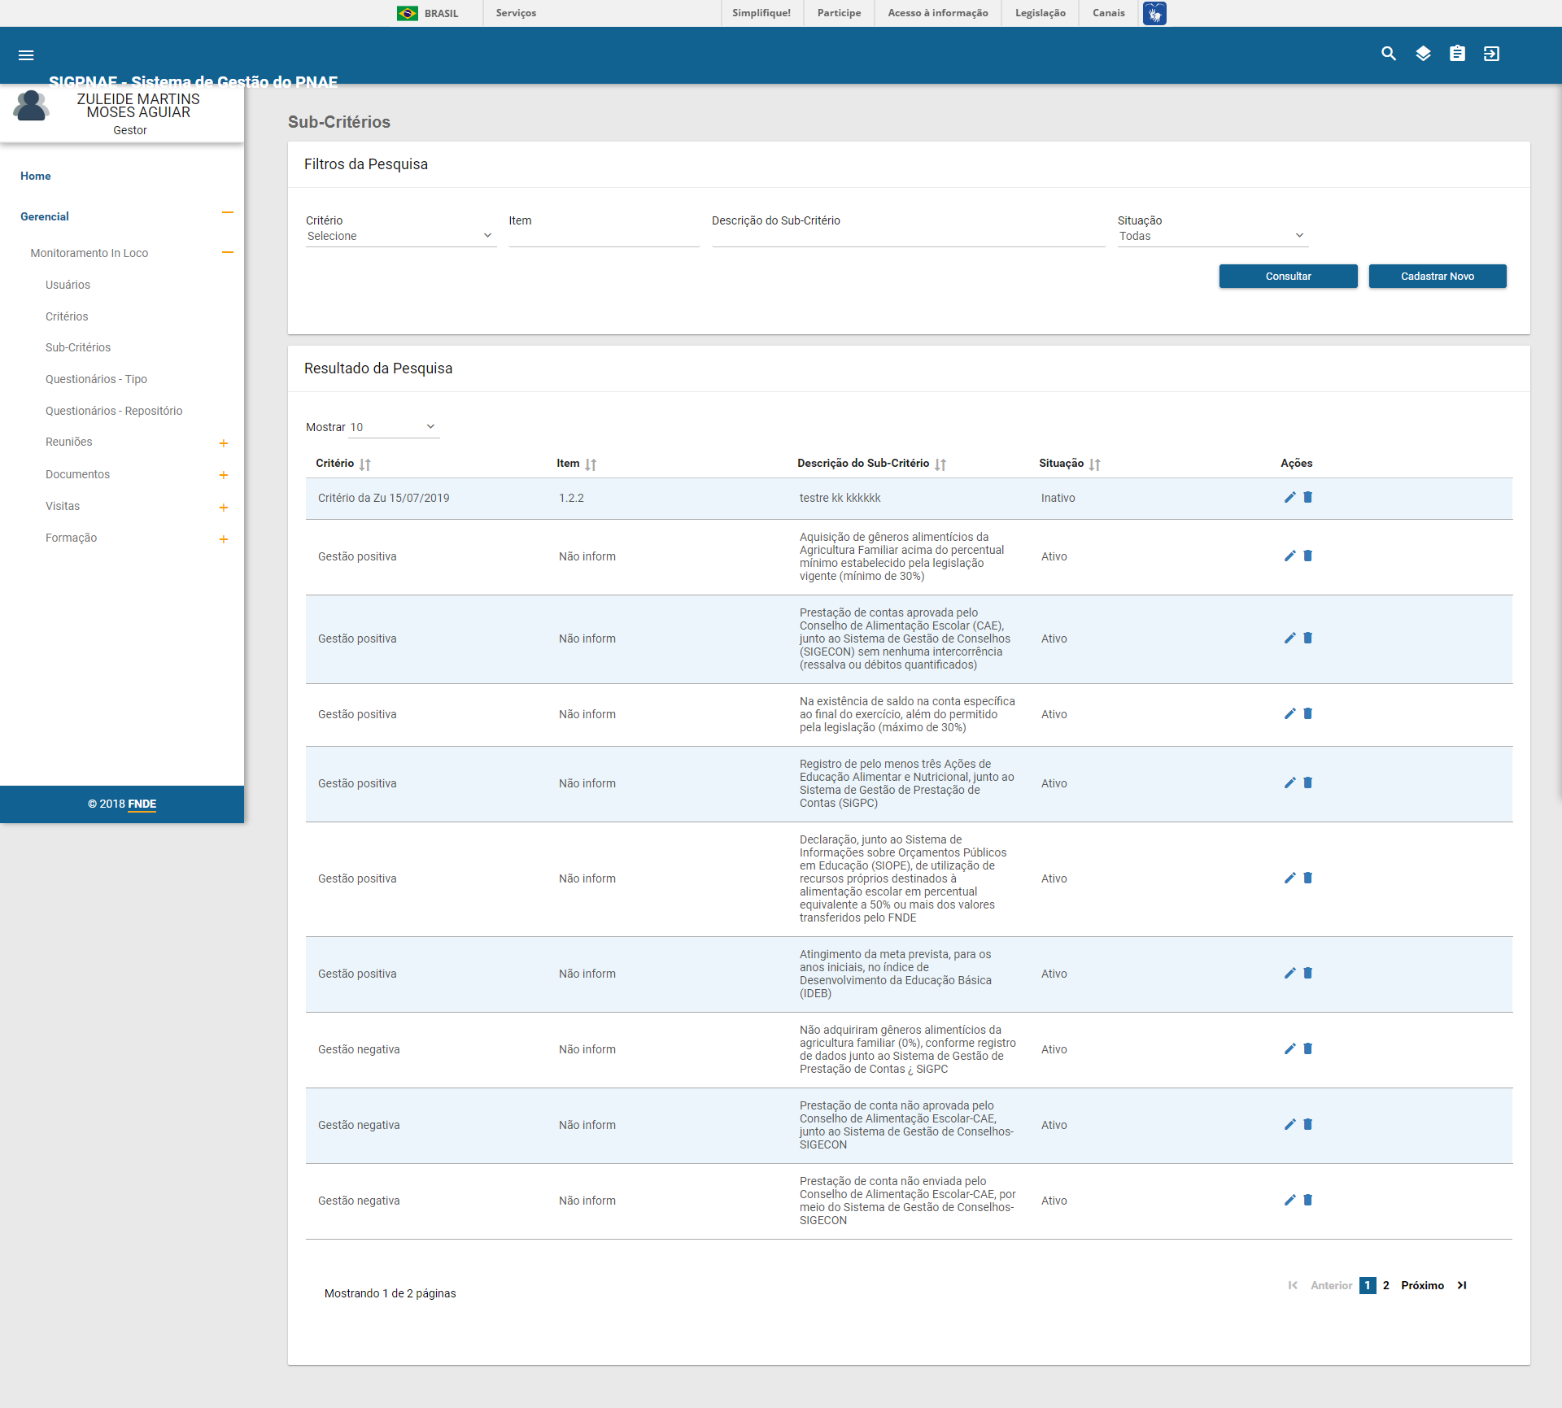Image resolution: width=1562 pixels, height=1408 pixels.
Task: Click the edit (pencil) icon for Gestão positiva row
Action: 1289,555
